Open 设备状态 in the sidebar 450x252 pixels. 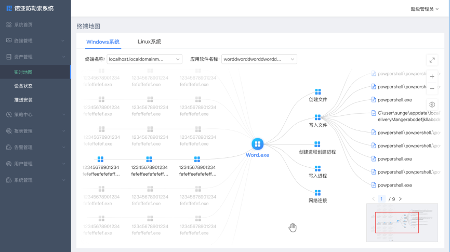[x=23, y=86]
